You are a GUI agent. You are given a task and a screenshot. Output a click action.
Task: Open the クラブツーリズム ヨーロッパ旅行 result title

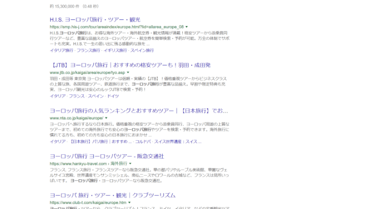point(113,196)
